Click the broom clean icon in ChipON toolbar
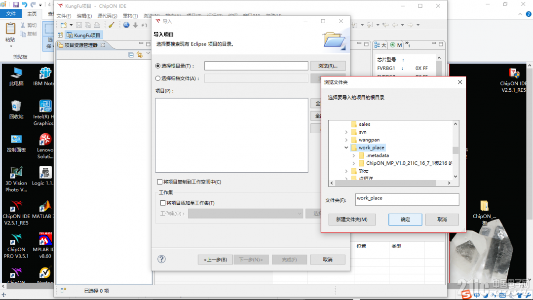Image resolution: width=533 pixels, height=300 pixels. click(x=111, y=25)
